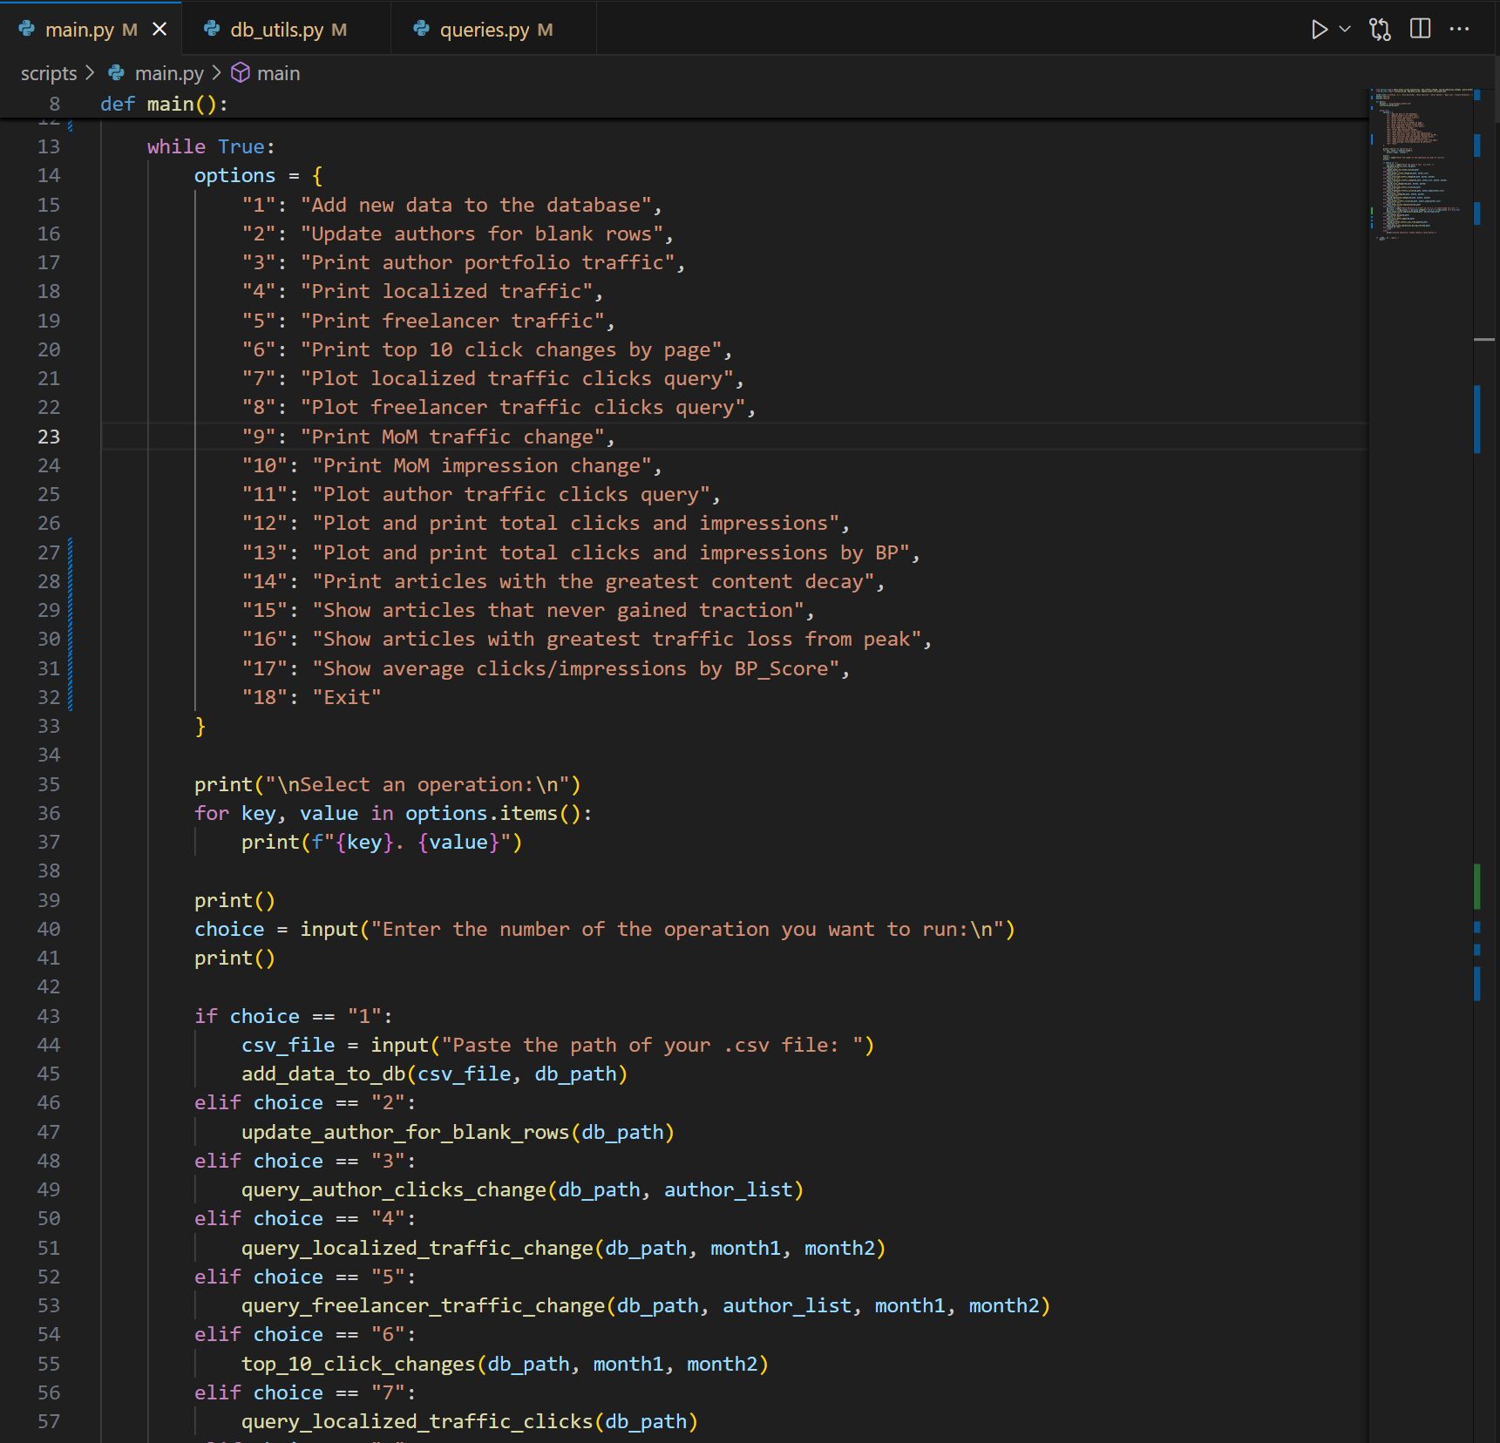1500x1443 pixels.
Task: Click the vertical scrollbar overview ruler
Action: 1484,610
